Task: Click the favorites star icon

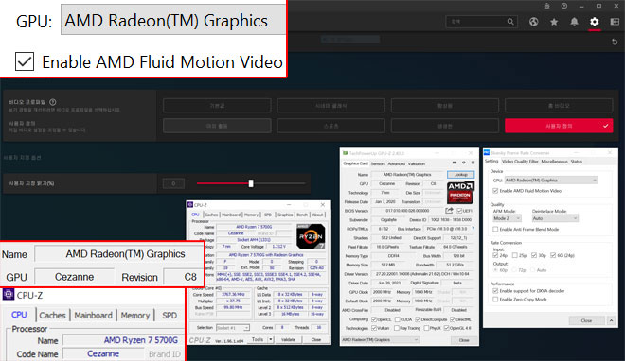Action: 554,22
